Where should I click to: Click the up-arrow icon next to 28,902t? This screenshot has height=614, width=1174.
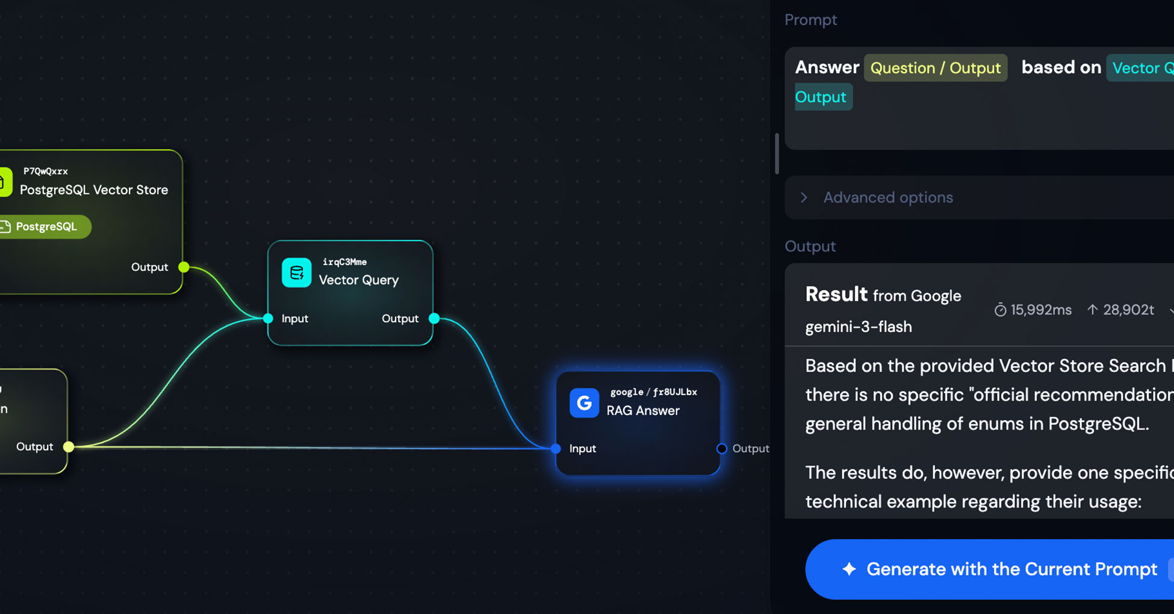pyautogui.click(x=1093, y=309)
